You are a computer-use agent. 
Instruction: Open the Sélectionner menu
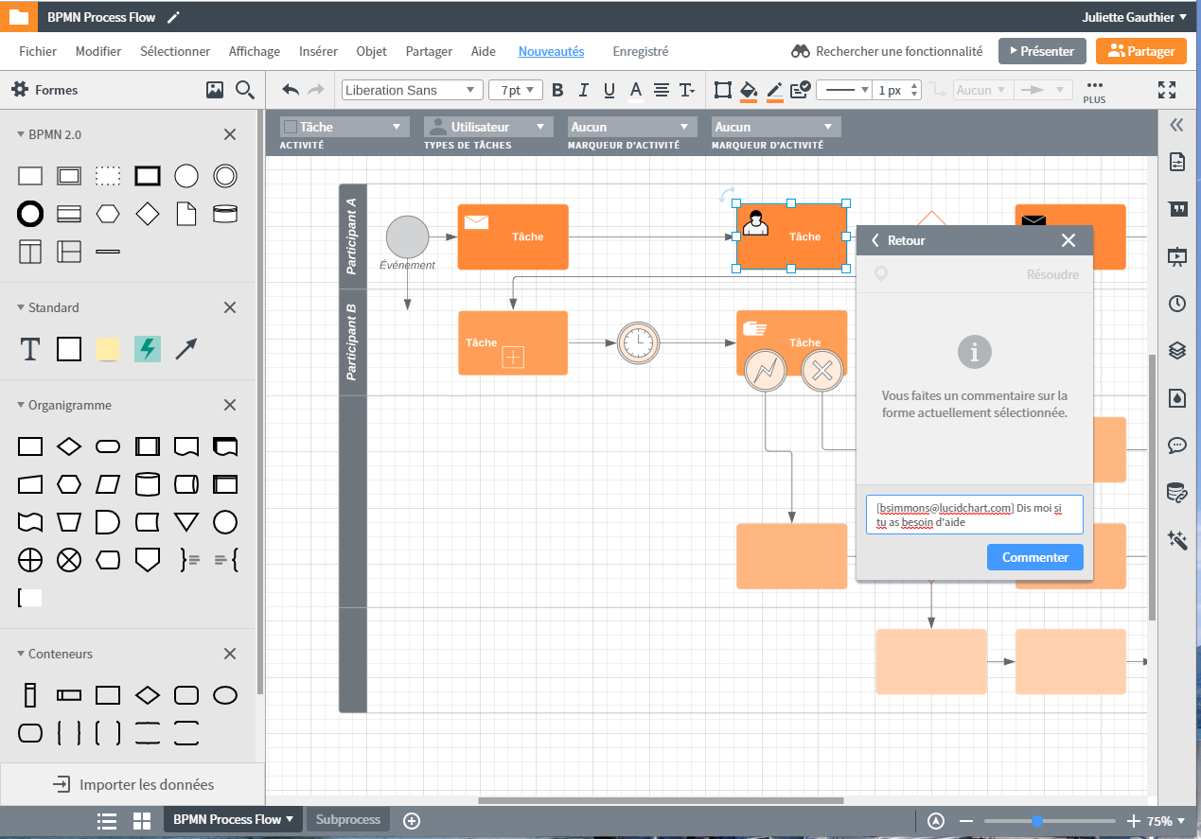tap(175, 51)
